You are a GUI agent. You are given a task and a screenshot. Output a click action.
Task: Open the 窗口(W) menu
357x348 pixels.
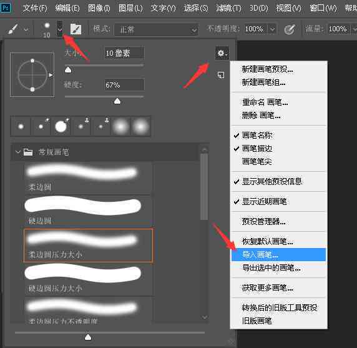323,8
